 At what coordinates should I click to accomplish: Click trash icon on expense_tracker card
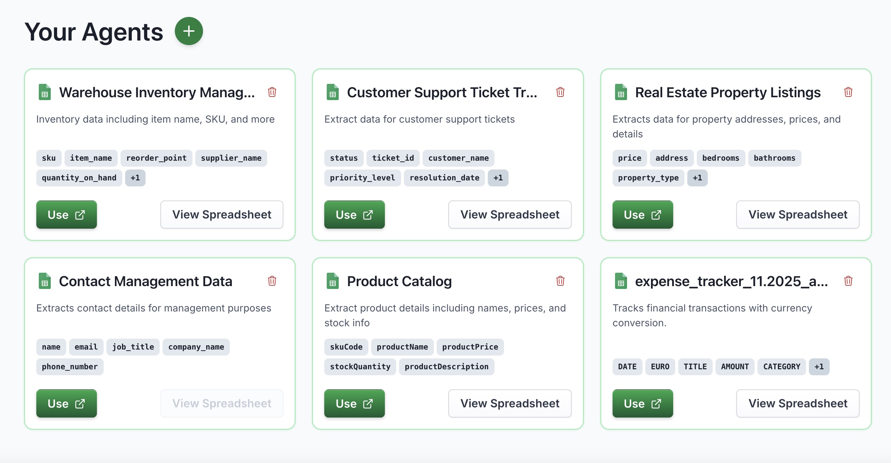tap(848, 281)
